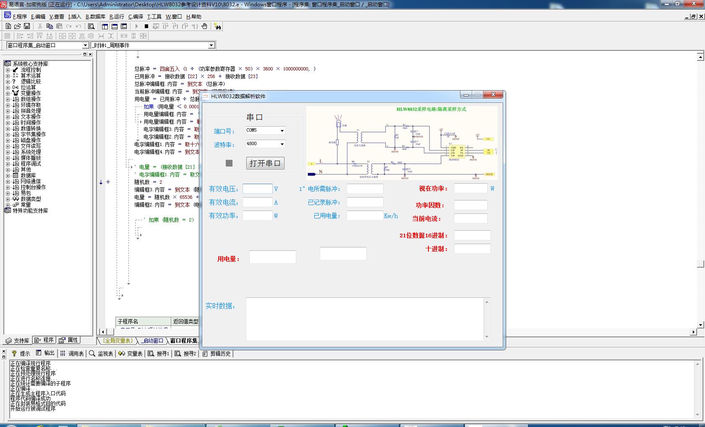This screenshot has width=705, height=427.
Task: Select the Find icon in the toolbar
Action: pos(91,26)
